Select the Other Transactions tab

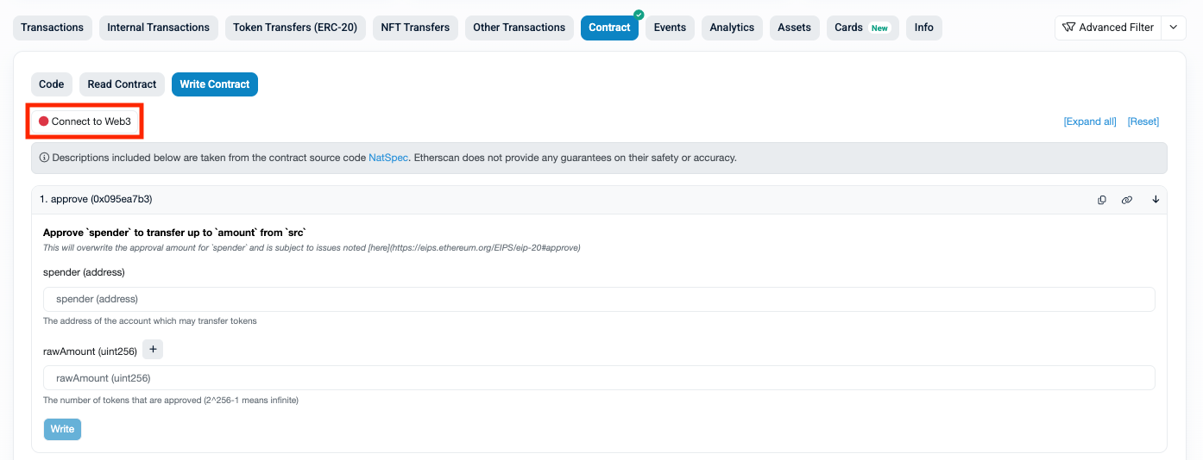(520, 28)
